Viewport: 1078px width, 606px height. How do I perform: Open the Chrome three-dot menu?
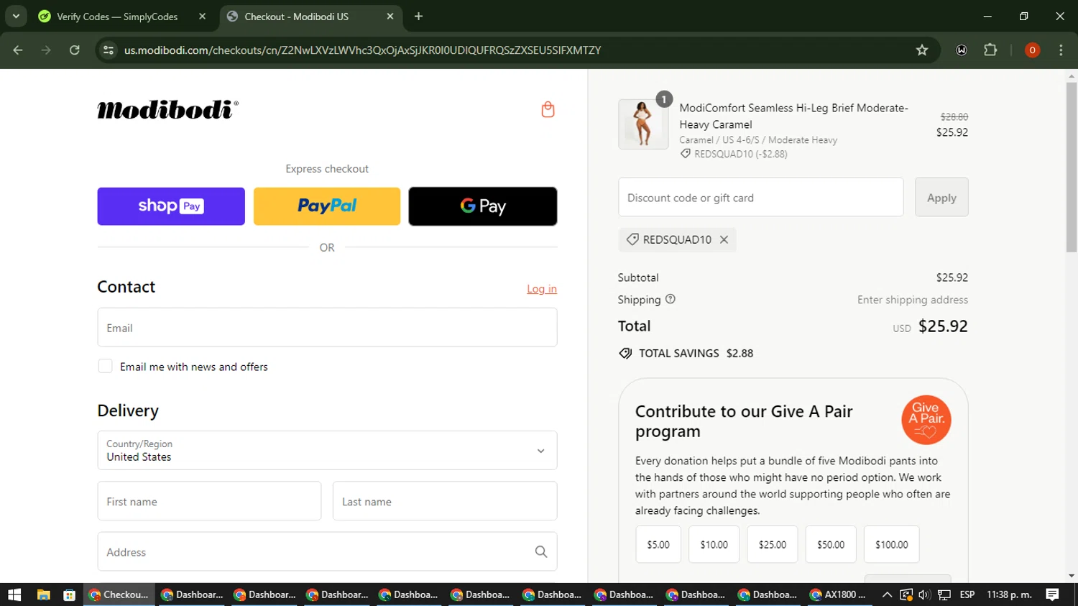[1061, 50]
